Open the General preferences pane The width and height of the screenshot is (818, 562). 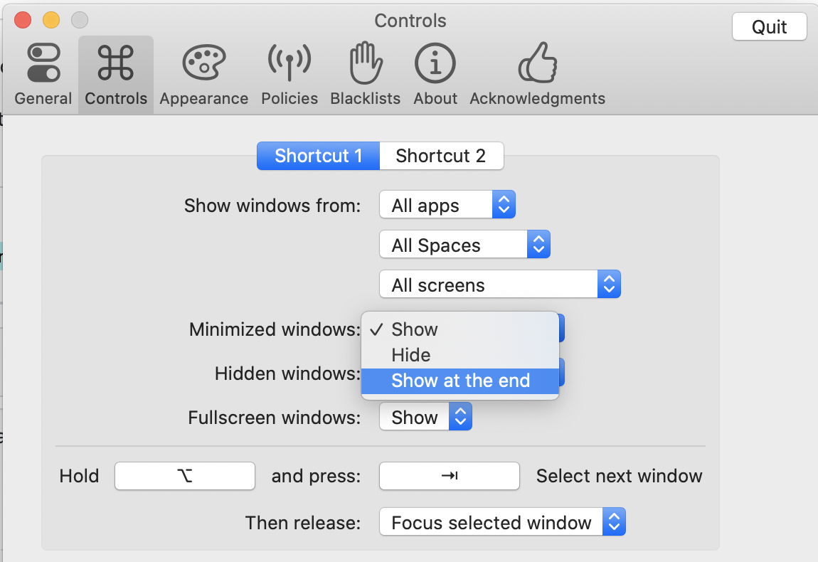(43, 71)
